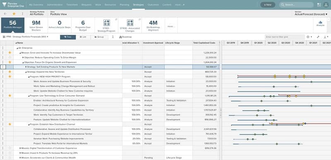Toggle star for Mission: Invest In Products
This screenshot has width=331, height=160.
[10, 153]
